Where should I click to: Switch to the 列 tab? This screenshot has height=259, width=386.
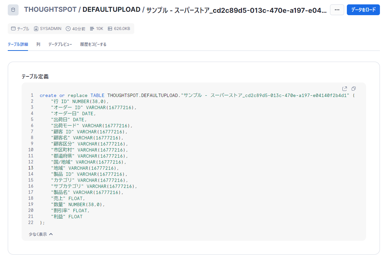point(38,44)
